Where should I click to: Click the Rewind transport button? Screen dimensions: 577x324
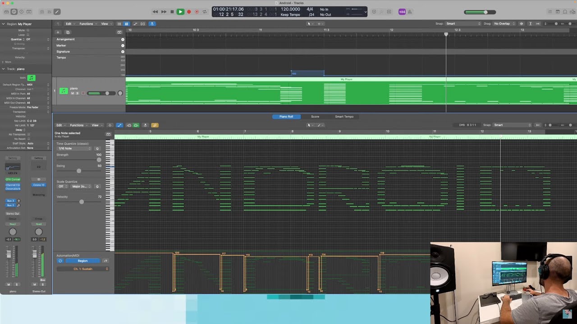coord(156,12)
